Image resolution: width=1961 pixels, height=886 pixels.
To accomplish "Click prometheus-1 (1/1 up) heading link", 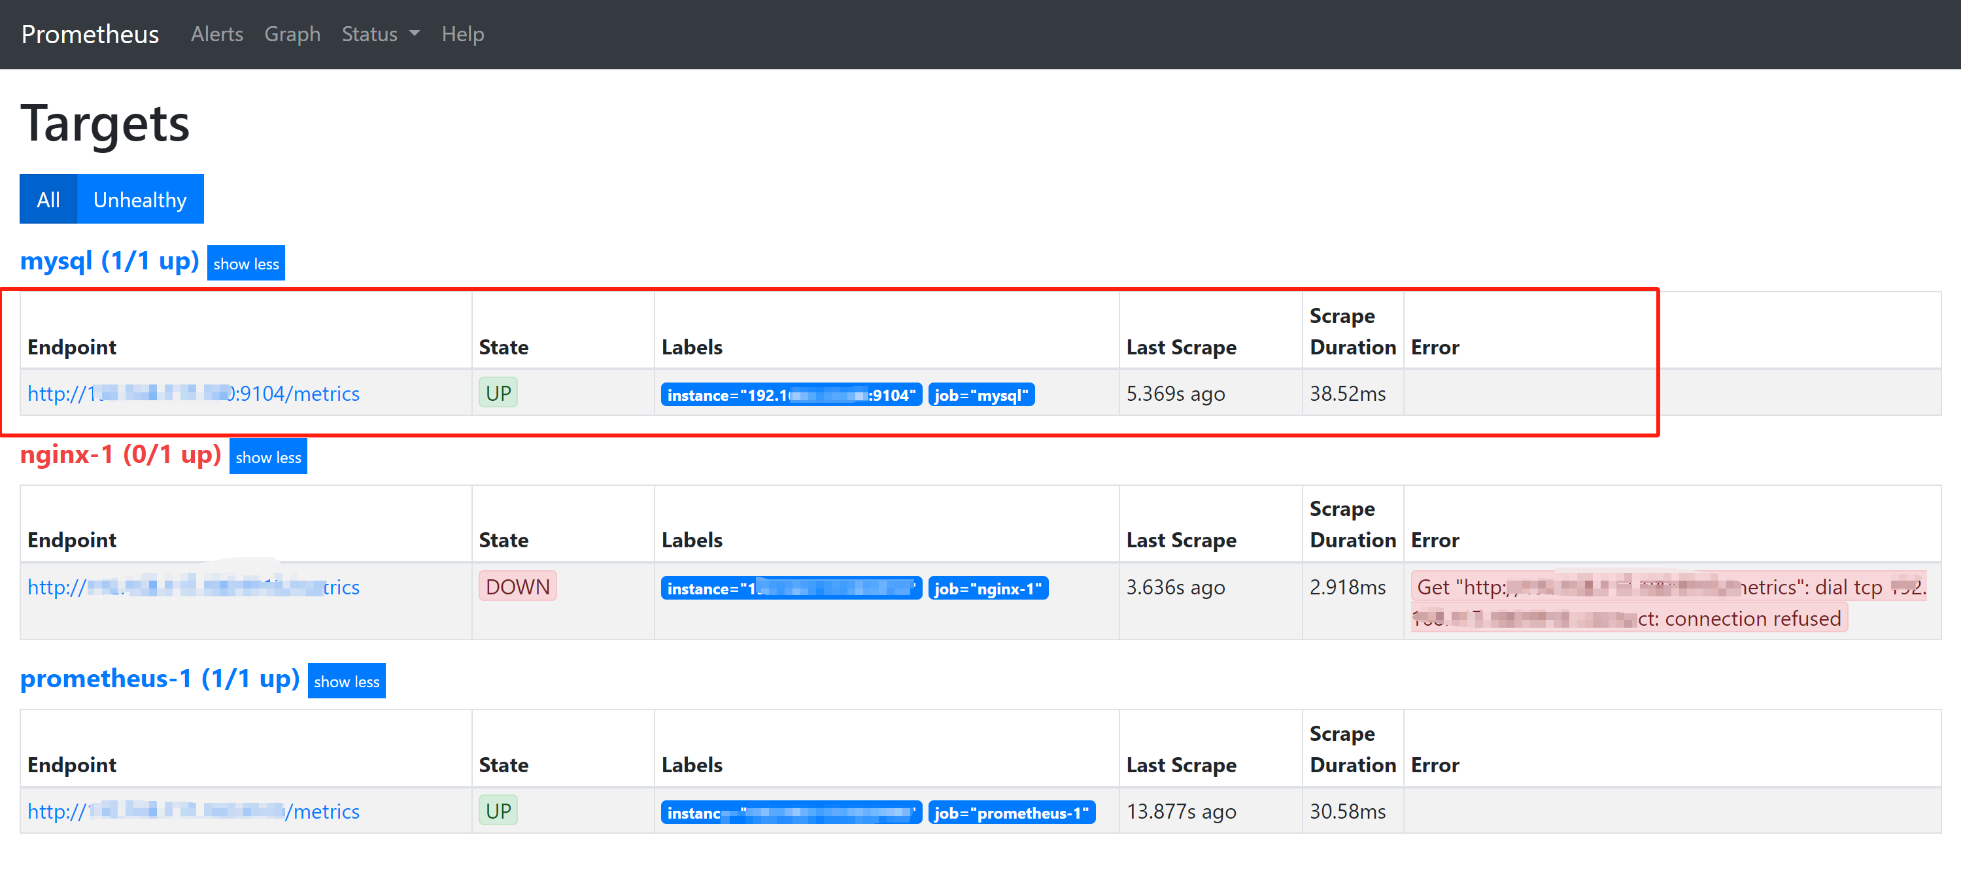I will click(x=159, y=678).
